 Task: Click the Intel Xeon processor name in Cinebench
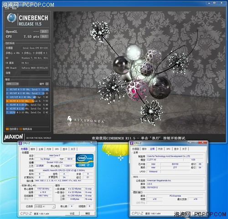point(35,48)
